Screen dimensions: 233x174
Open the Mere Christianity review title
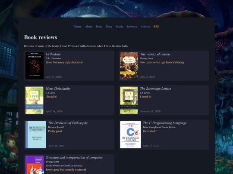(x=58, y=89)
